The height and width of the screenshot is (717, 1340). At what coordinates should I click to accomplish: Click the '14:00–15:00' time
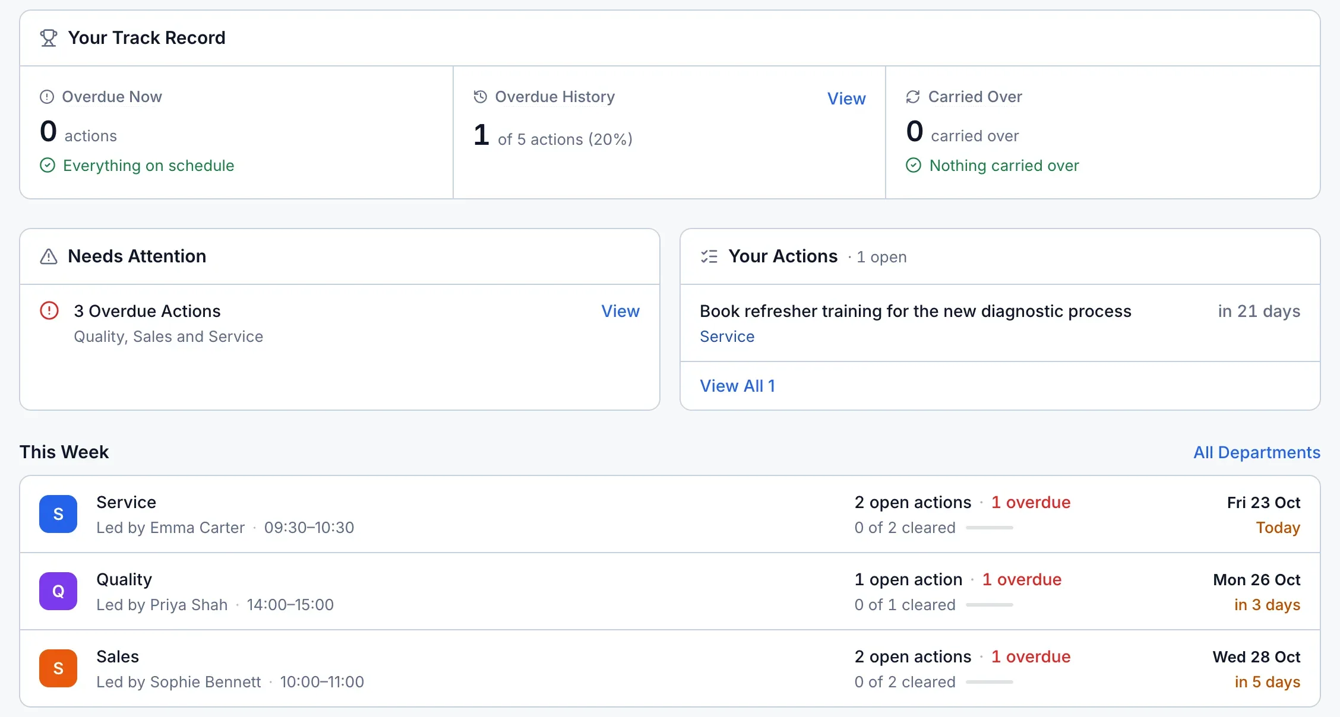[290, 605]
